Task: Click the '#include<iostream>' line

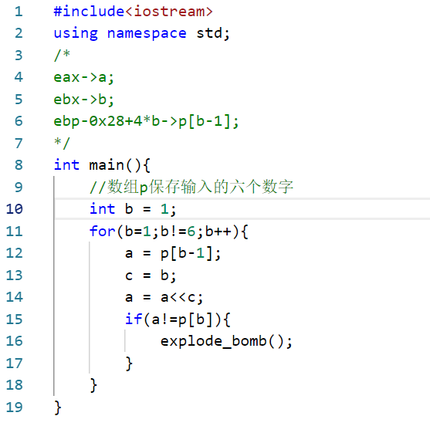Action: point(133,12)
